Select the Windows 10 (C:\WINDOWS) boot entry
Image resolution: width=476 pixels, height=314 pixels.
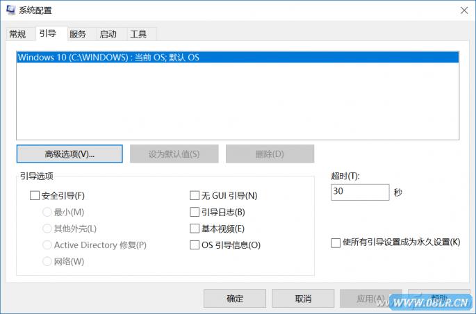[x=238, y=58]
